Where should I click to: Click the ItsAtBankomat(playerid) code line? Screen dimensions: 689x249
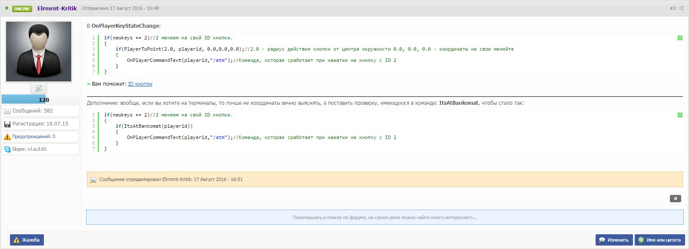[154, 126]
